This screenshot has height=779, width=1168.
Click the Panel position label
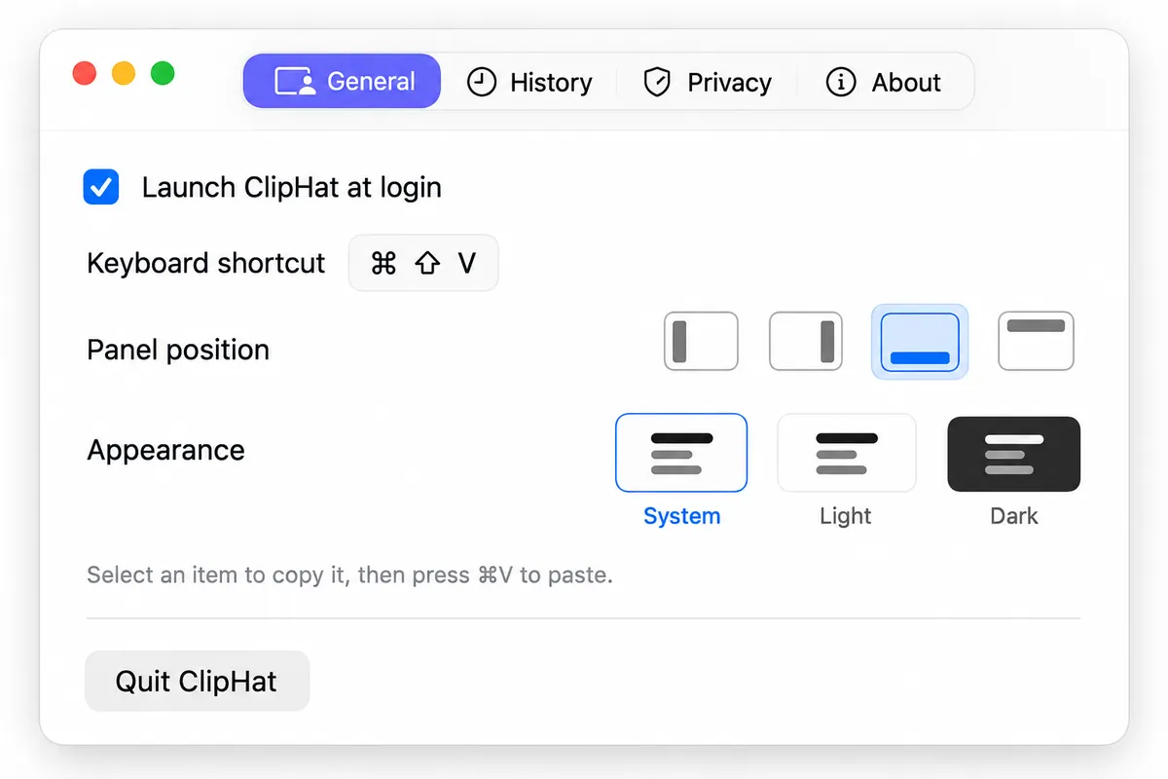click(x=178, y=350)
